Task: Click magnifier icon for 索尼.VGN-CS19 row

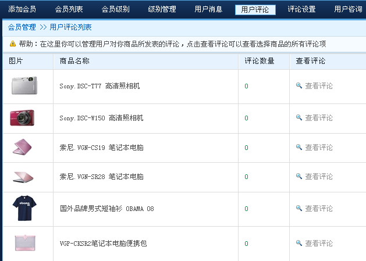Action: pos(299,147)
